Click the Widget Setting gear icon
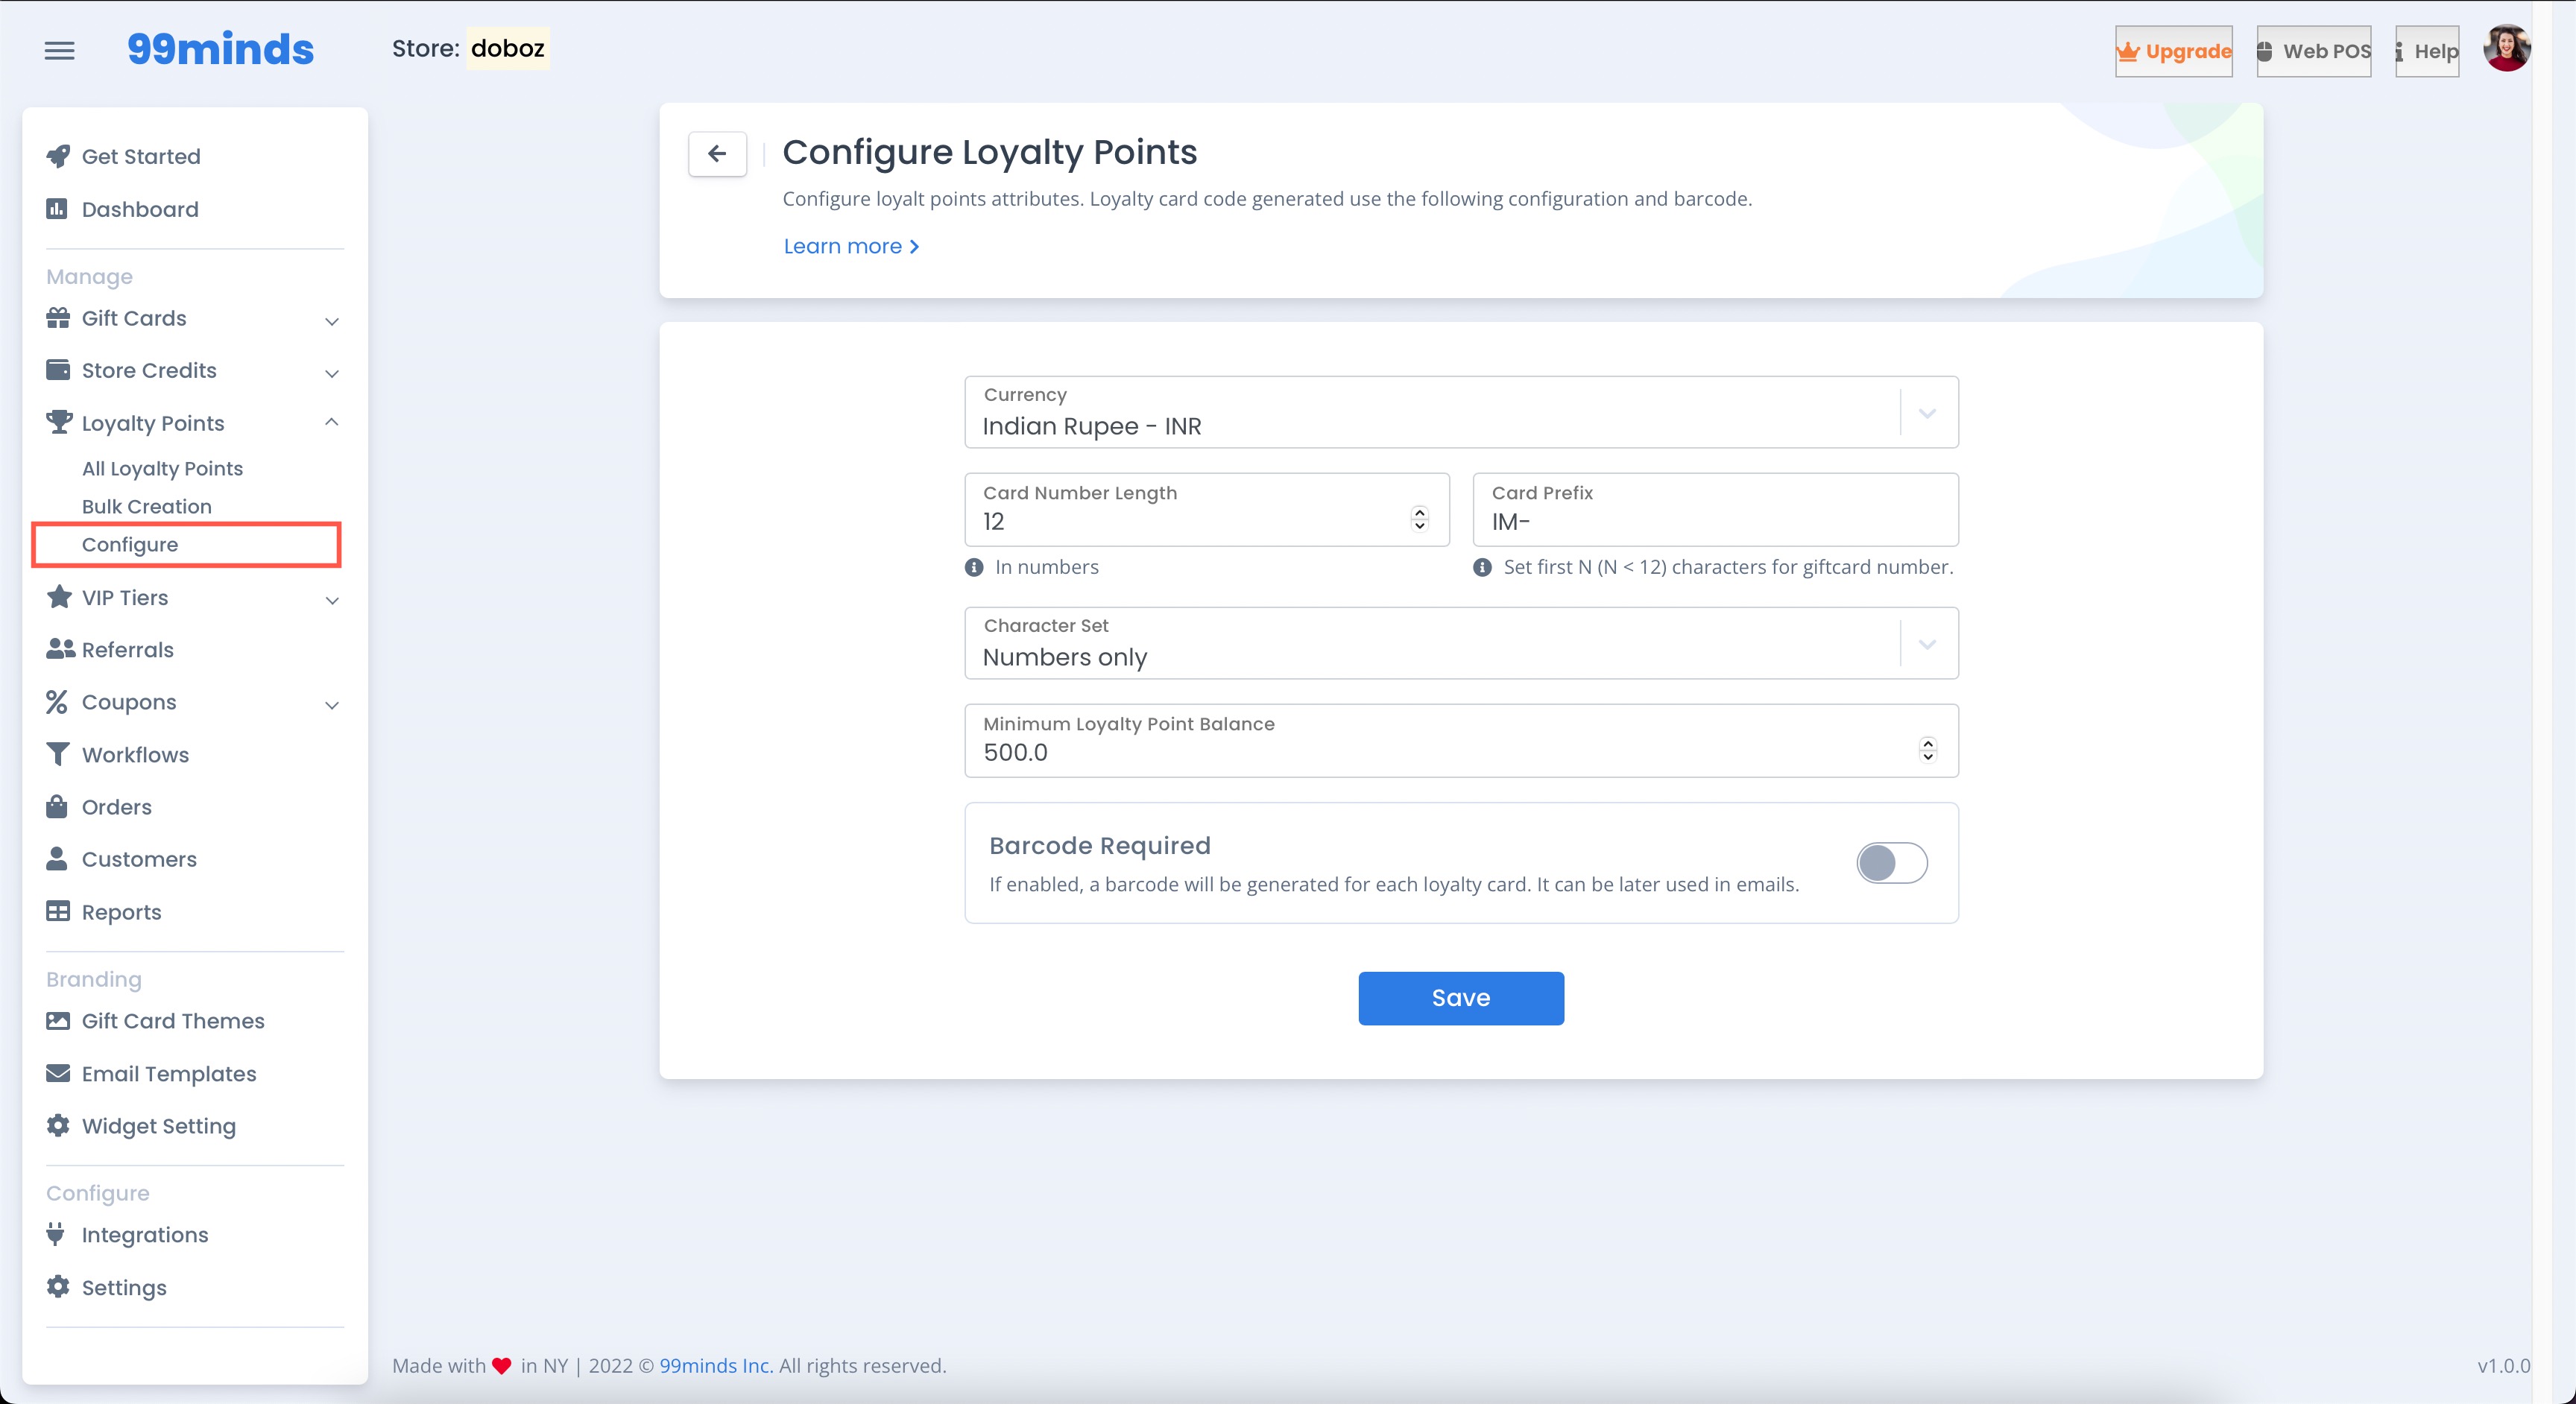This screenshot has width=2576, height=1404. click(x=58, y=1125)
